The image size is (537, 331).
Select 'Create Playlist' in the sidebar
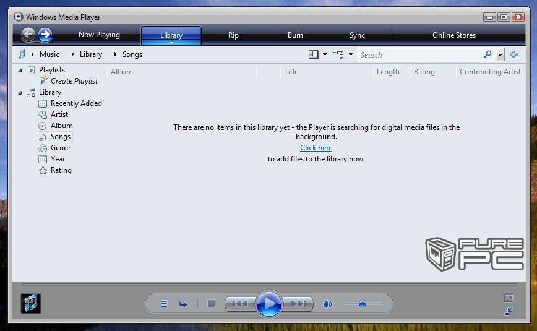pos(74,81)
